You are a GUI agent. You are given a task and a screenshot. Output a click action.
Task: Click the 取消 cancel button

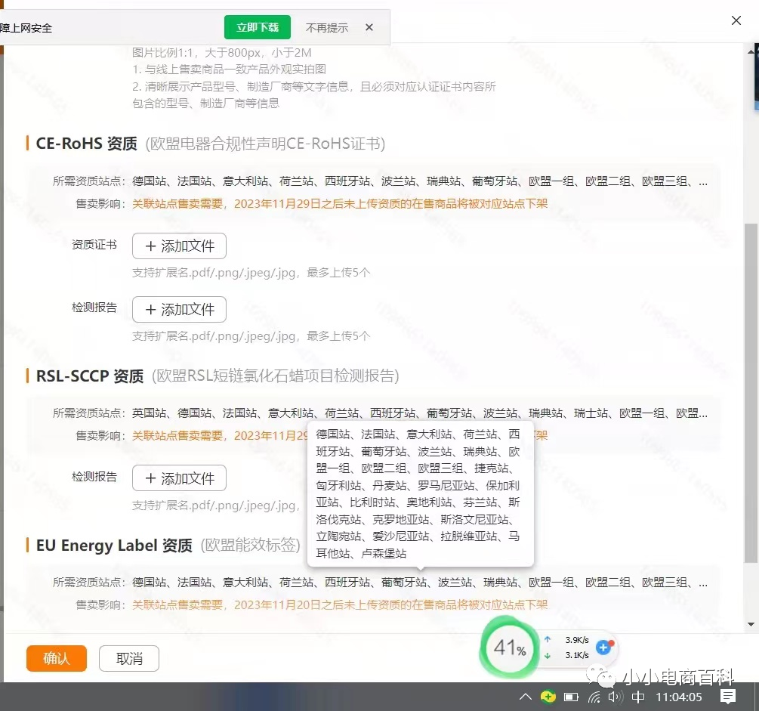(128, 658)
